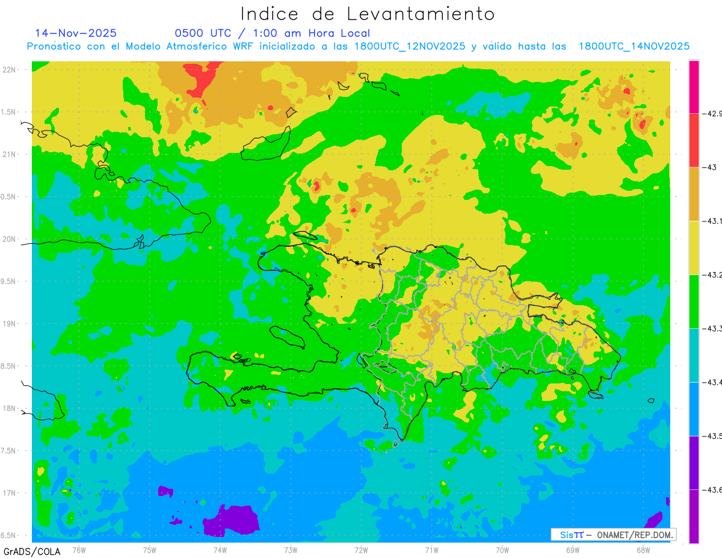Click the 'SisTT - ONAMET/REP.DOM.' credit box
The width and height of the screenshot is (722, 558).
coord(613,535)
